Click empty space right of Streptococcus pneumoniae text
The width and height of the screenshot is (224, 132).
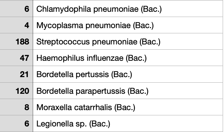192,41
